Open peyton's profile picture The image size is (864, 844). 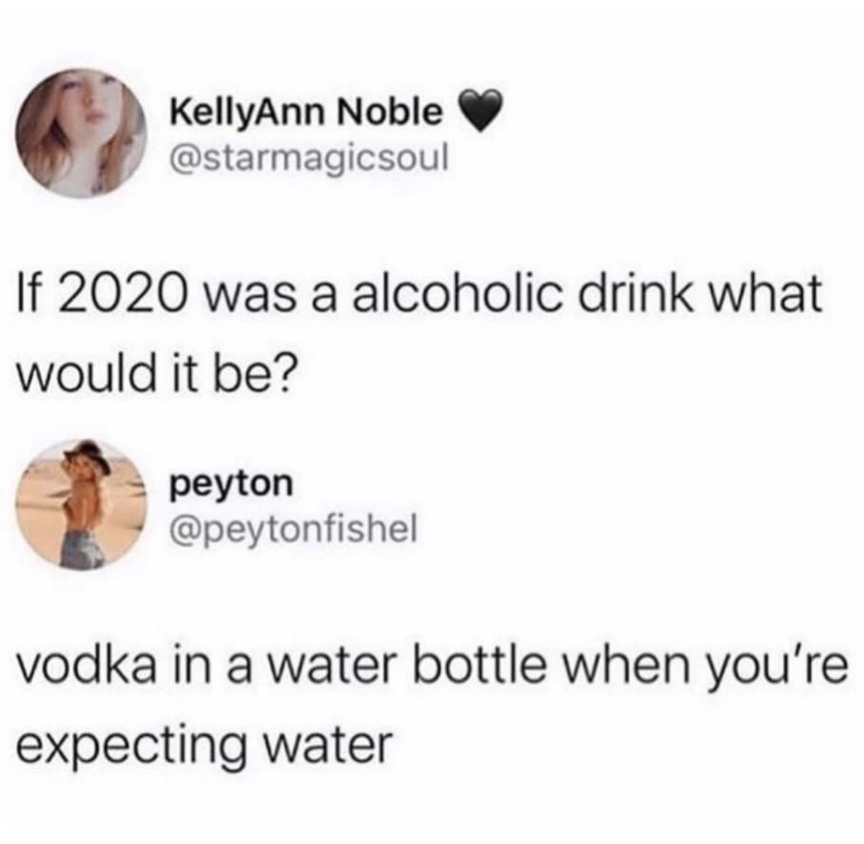(82, 503)
